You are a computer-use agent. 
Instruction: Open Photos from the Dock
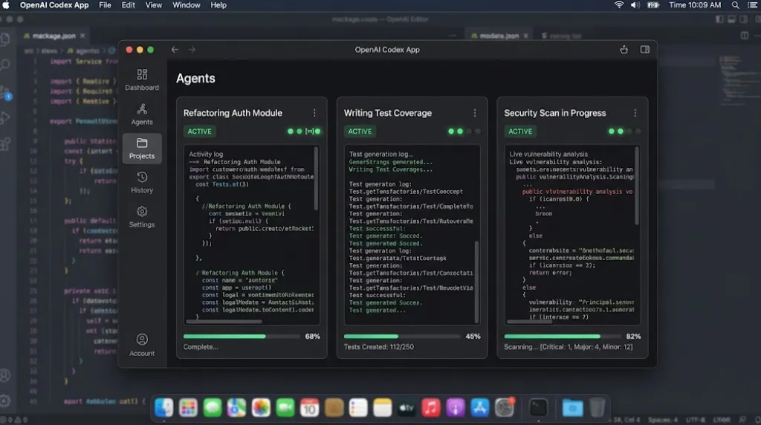[261, 407]
